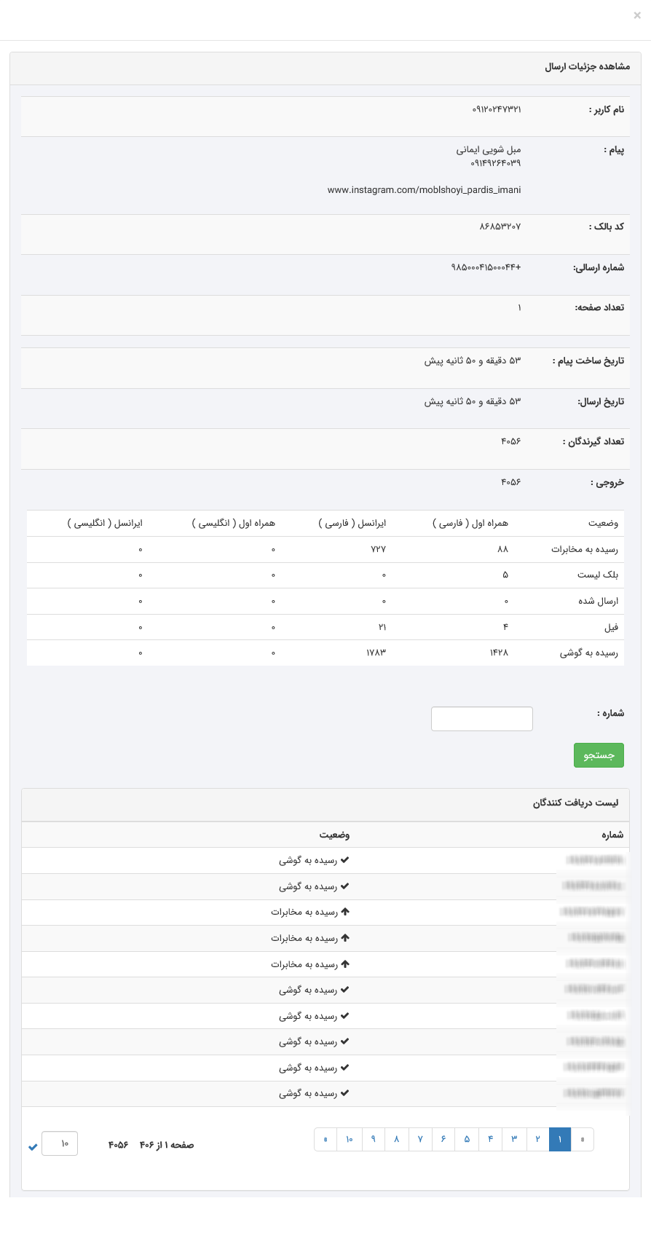The width and height of the screenshot is (651, 1241).
Task: Confirm page size with the blue checkmark
Action: point(33,1147)
